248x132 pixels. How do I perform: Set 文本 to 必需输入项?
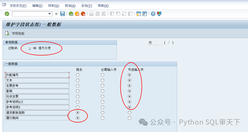(x=102, y=80)
